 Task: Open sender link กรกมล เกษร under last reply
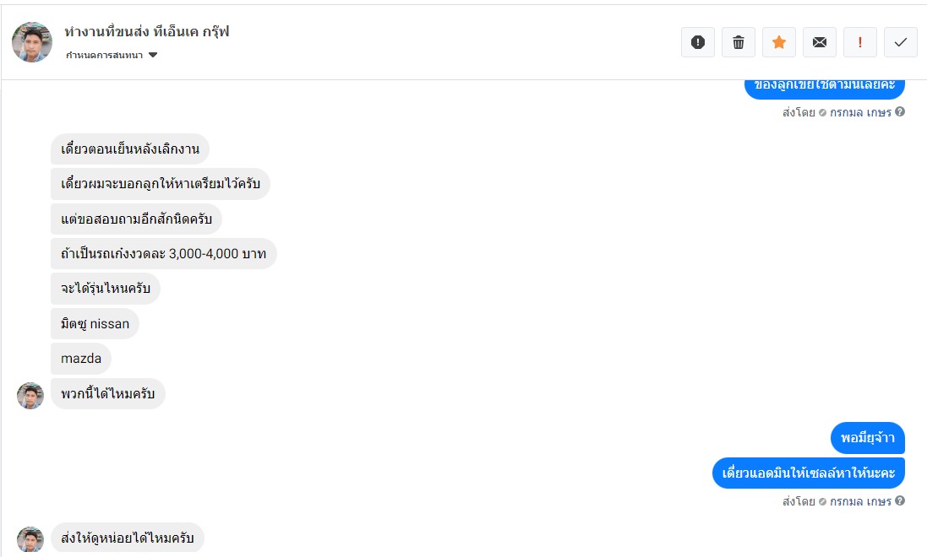(x=860, y=501)
